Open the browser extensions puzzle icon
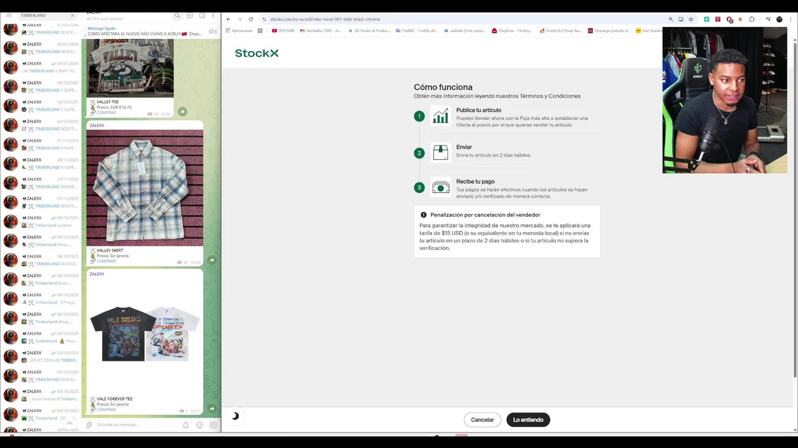Screen dimensions: 798x448 coord(752,19)
